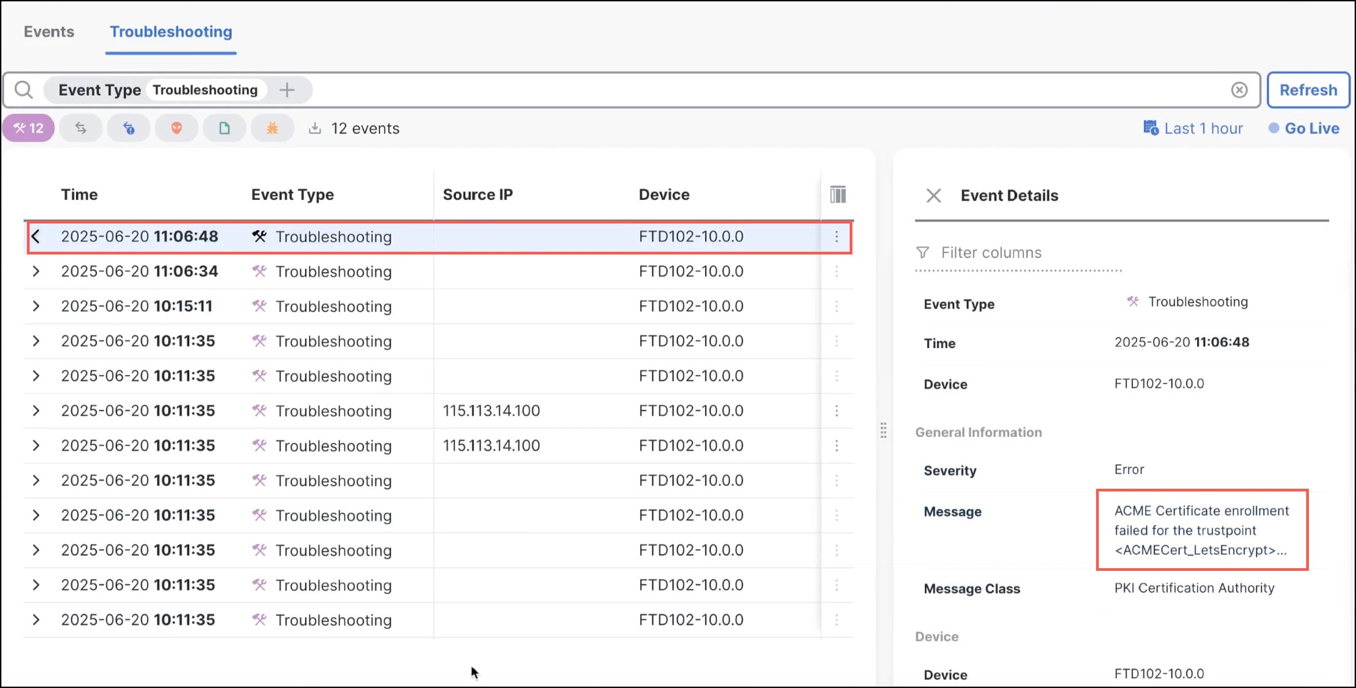Click the Intrusion events bug icon
1356x688 pixels.
[272, 127]
